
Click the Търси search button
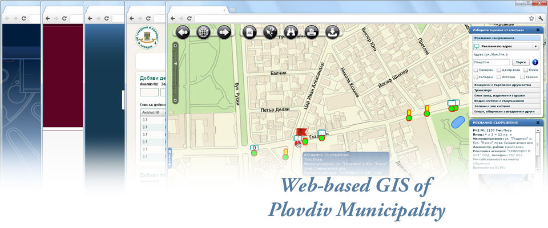tap(521, 62)
